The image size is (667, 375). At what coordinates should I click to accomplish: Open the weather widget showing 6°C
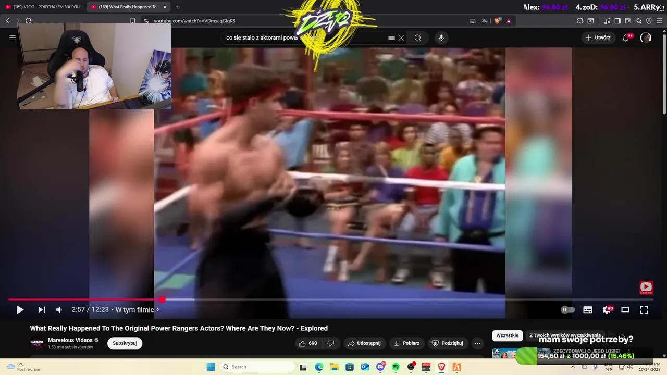23,367
